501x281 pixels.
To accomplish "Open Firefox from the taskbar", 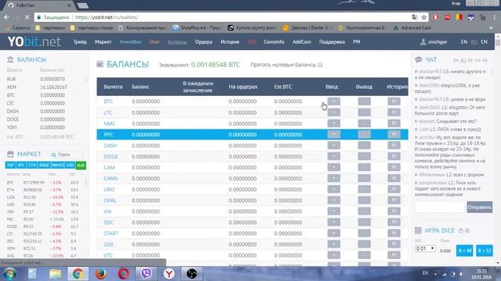I will coord(101,273).
